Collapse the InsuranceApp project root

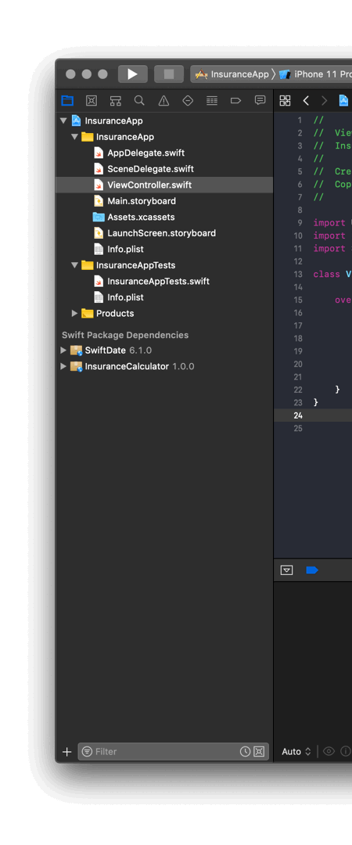pos(63,120)
